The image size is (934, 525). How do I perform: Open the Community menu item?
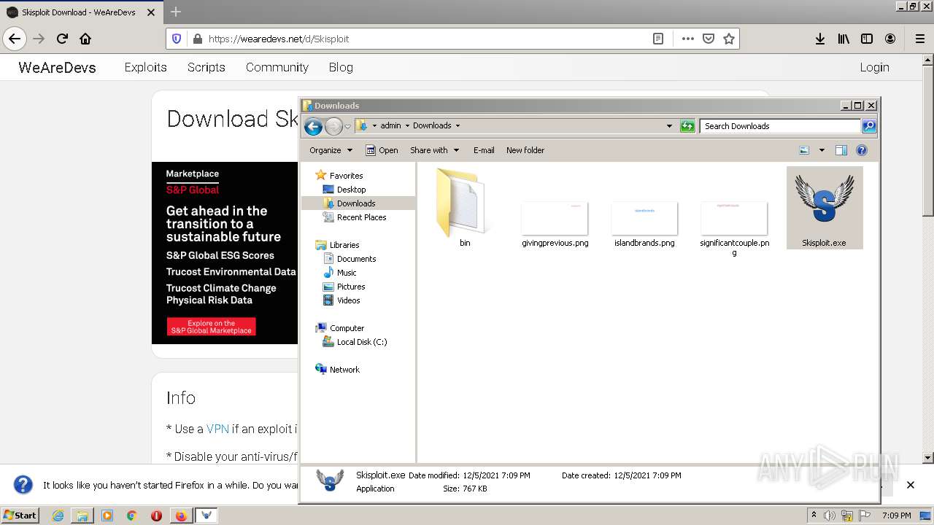pos(277,67)
